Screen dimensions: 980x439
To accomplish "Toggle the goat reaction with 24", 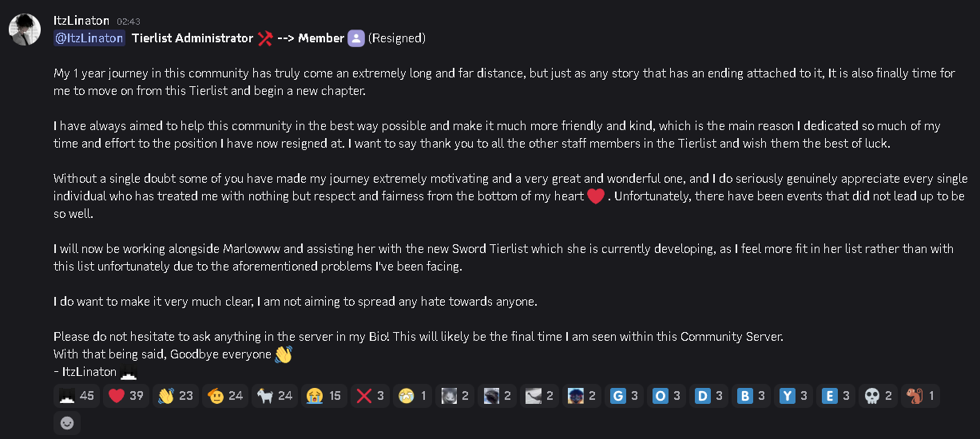I will (x=273, y=396).
